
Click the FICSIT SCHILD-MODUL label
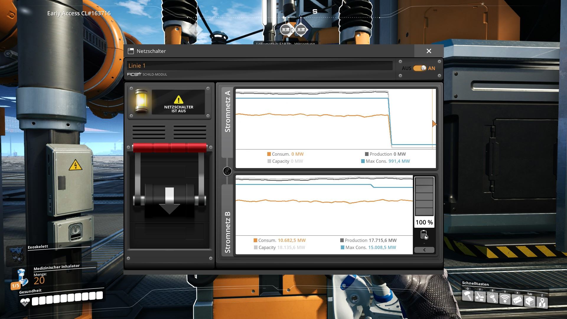(x=147, y=74)
